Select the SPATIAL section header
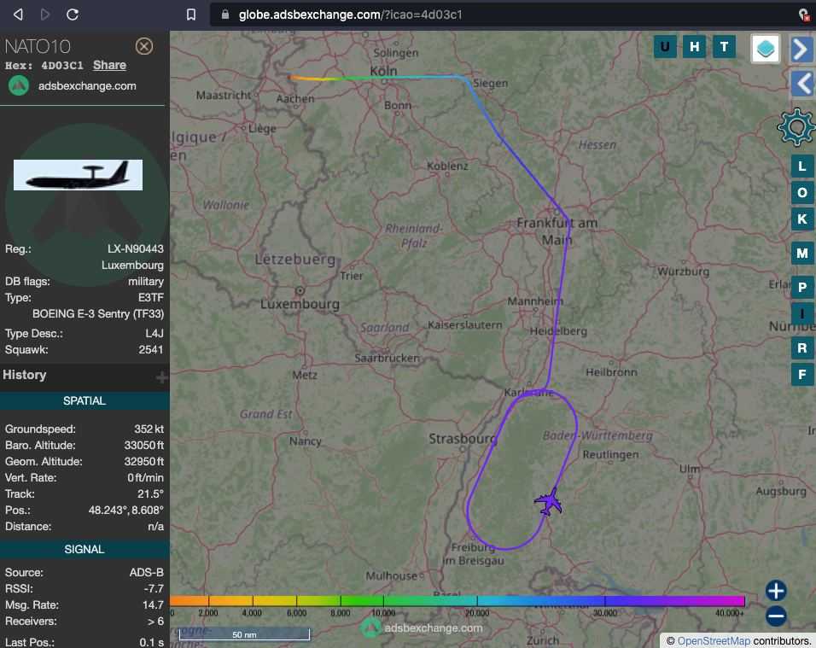 tap(85, 400)
